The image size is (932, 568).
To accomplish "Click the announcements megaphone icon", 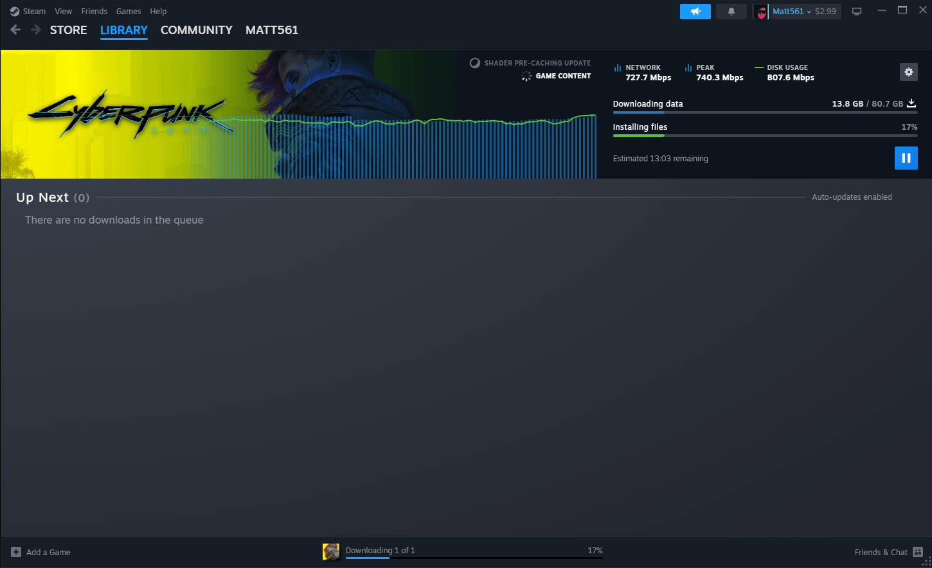I will point(695,12).
